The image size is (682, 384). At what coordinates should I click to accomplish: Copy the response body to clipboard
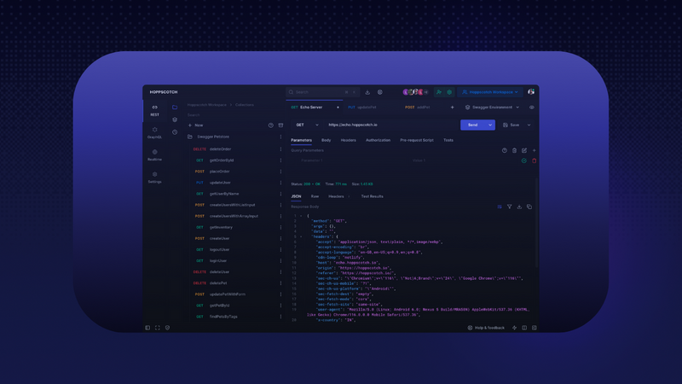[x=529, y=207]
